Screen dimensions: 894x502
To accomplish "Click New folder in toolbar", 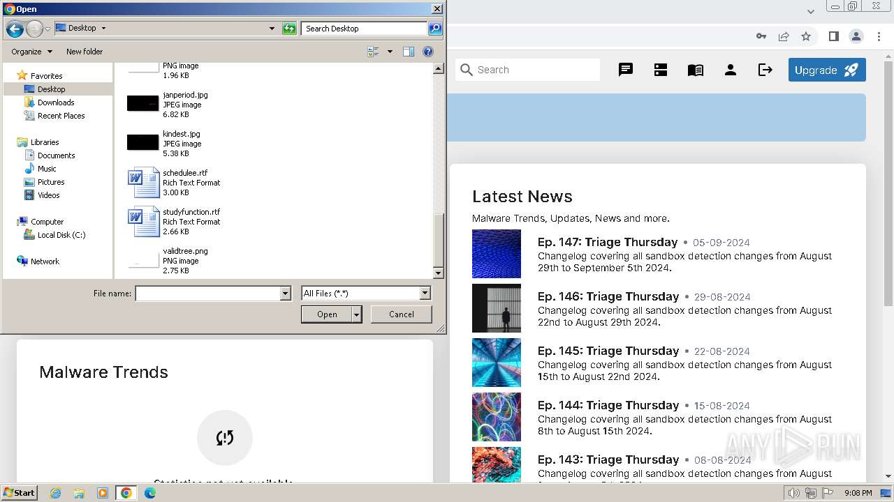I will [x=85, y=52].
